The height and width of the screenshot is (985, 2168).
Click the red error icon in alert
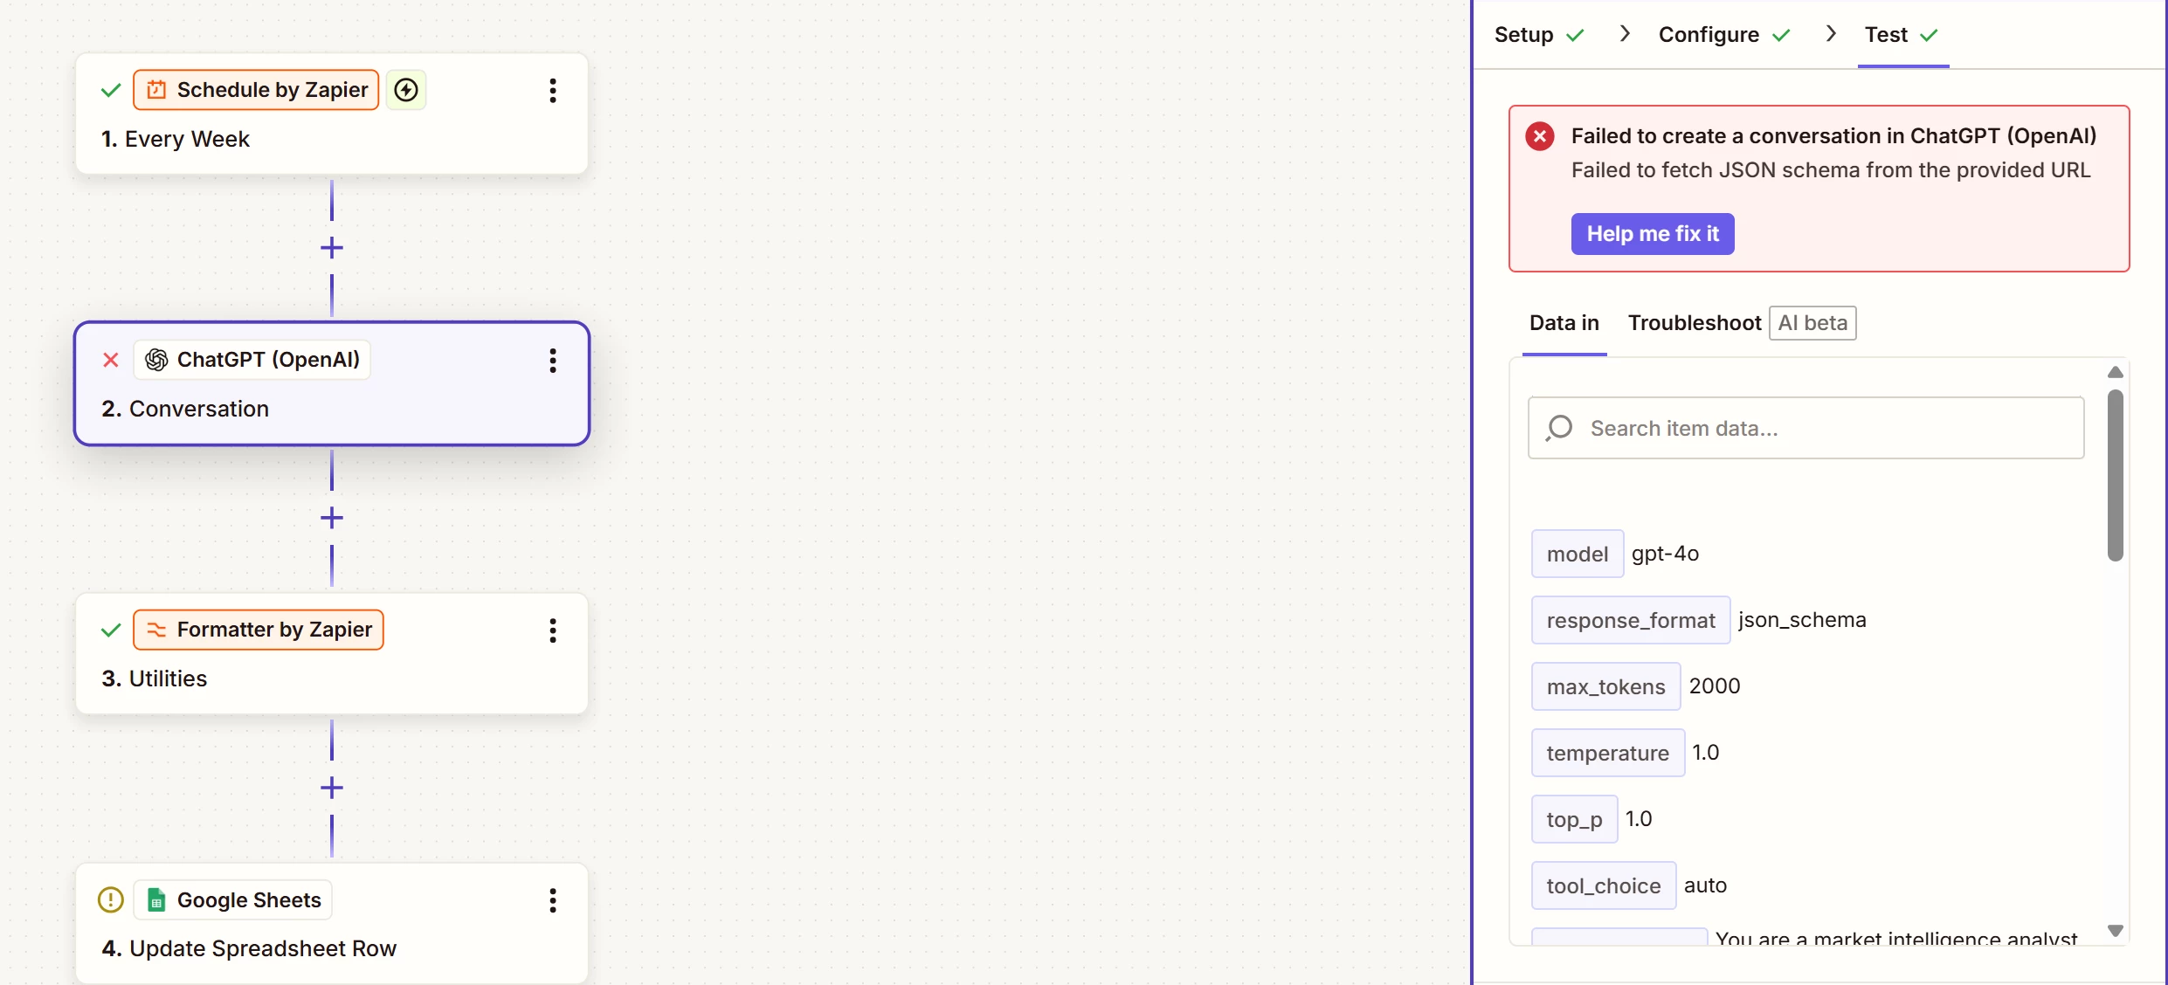tap(1539, 136)
